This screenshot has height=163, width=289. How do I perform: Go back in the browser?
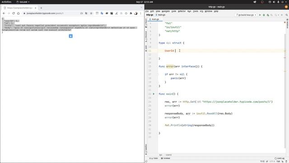tap(4, 13)
